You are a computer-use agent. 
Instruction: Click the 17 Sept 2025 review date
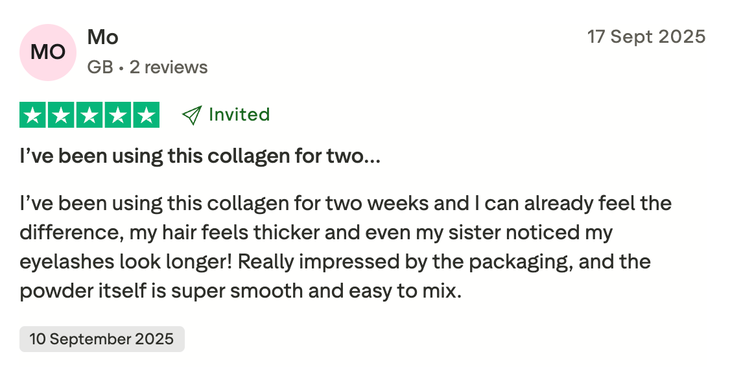(646, 37)
